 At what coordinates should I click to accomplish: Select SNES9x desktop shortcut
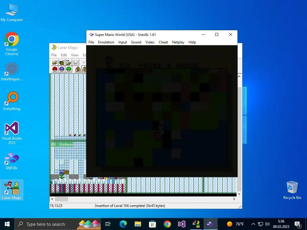(x=12, y=161)
